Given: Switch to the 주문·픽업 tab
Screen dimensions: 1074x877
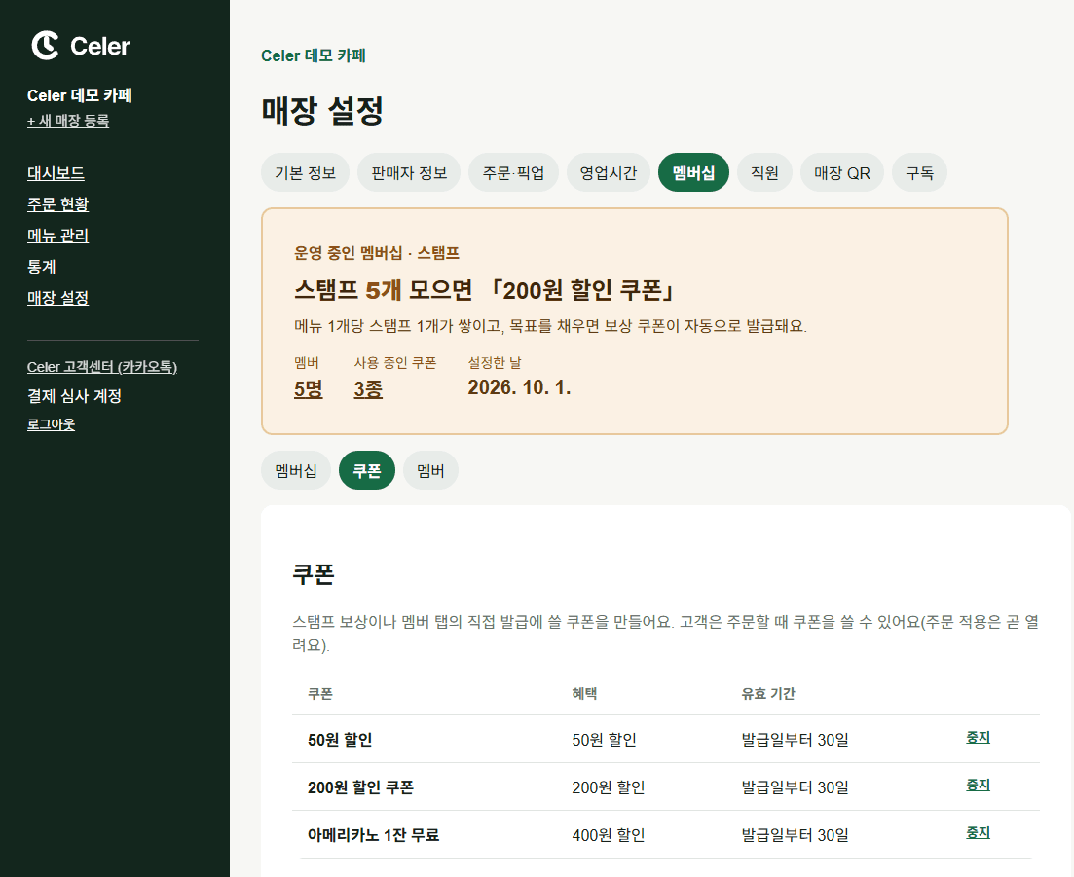Looking at the screenshot, I should [x=513, y=172].
